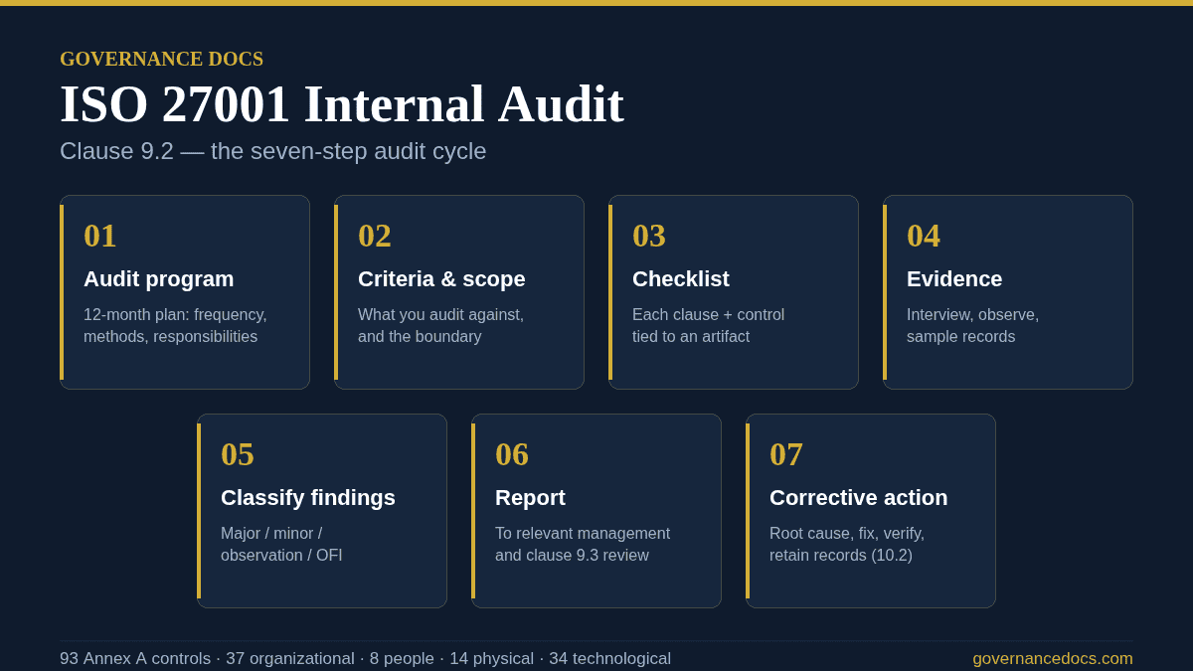Click step number 07
This screenshot has height=671, width=1193.
click(x=786, y=454)
